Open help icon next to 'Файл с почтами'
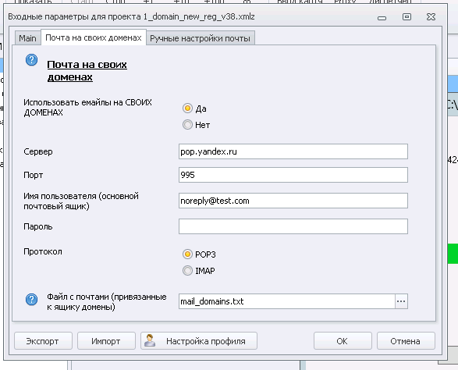Viewport: 458px width, 370px height. (31, 300)
